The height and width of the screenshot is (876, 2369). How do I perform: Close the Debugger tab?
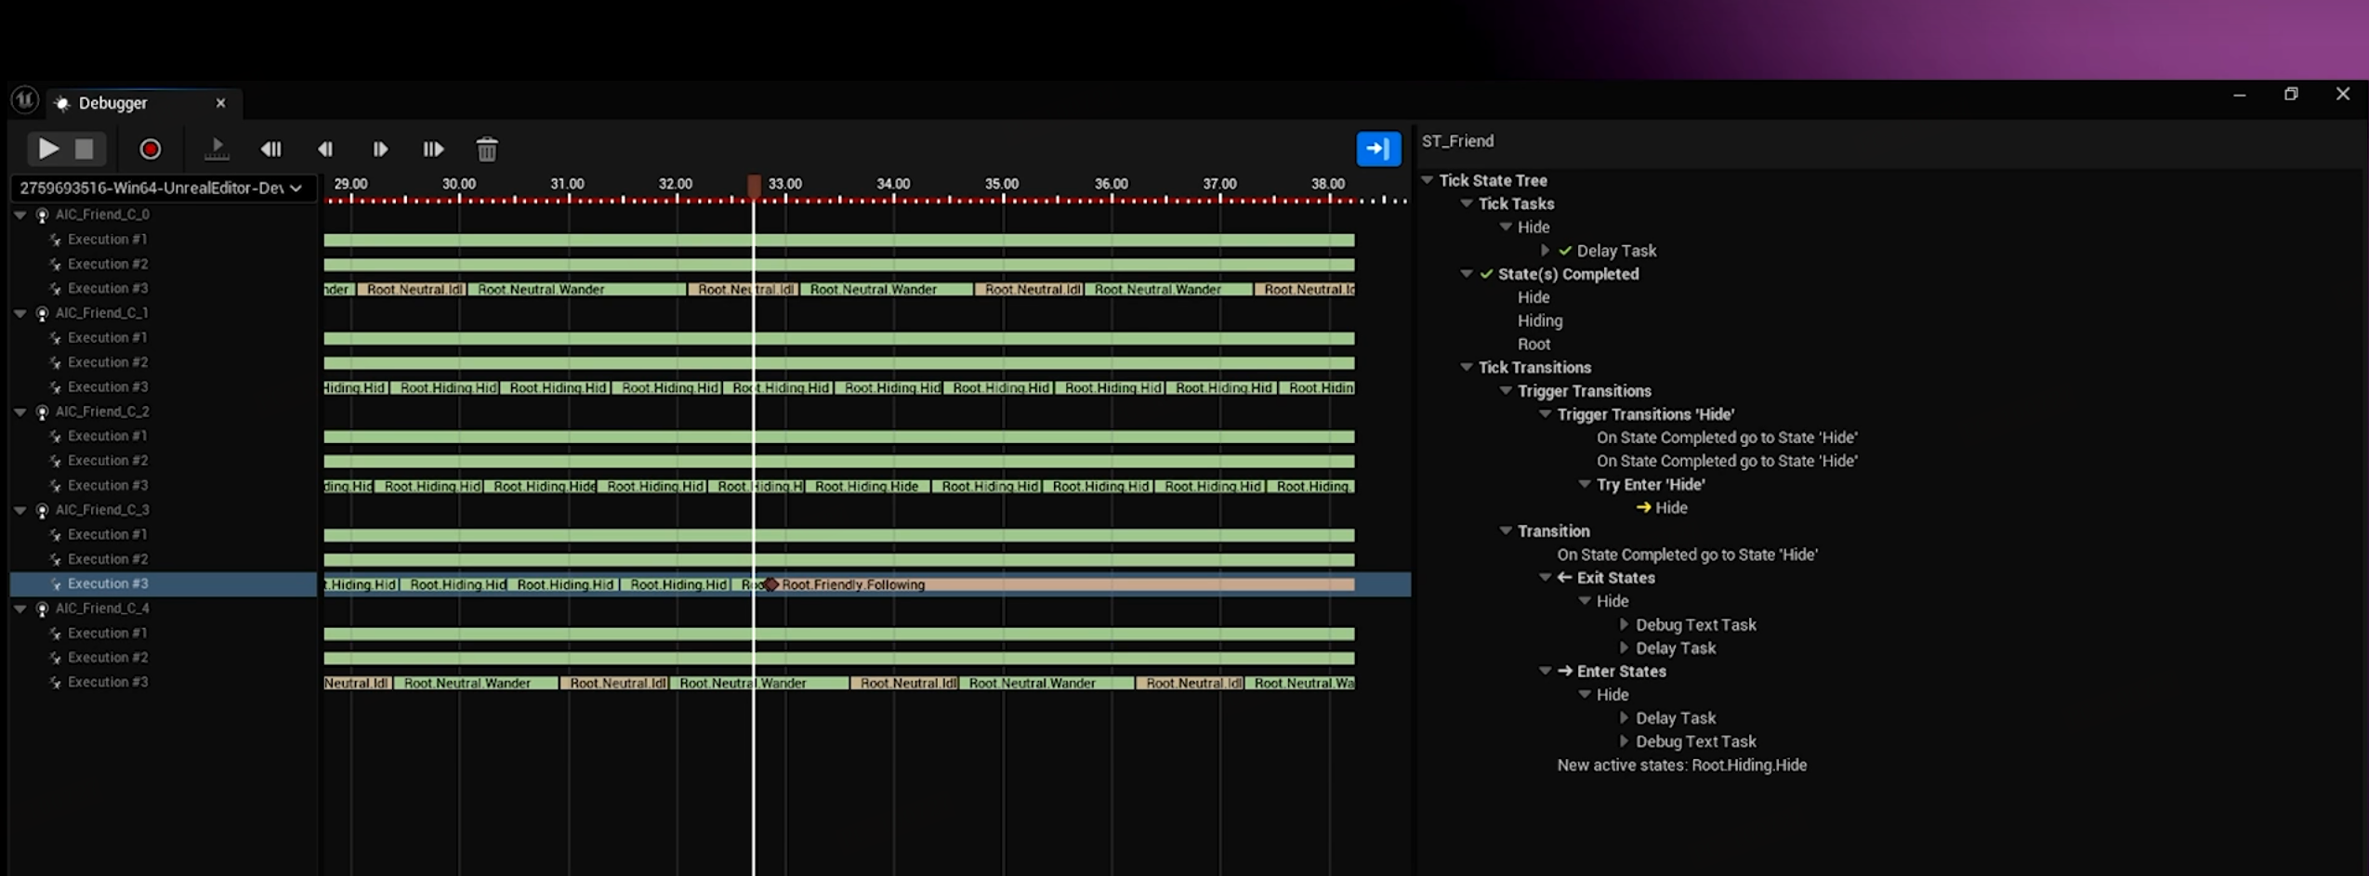coord(220,103)
